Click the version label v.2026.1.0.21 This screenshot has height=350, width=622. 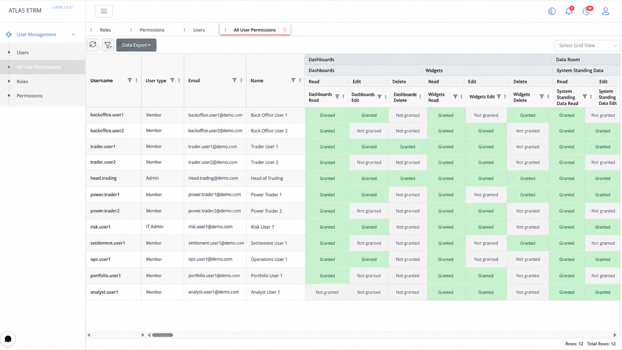pos(62,7)
